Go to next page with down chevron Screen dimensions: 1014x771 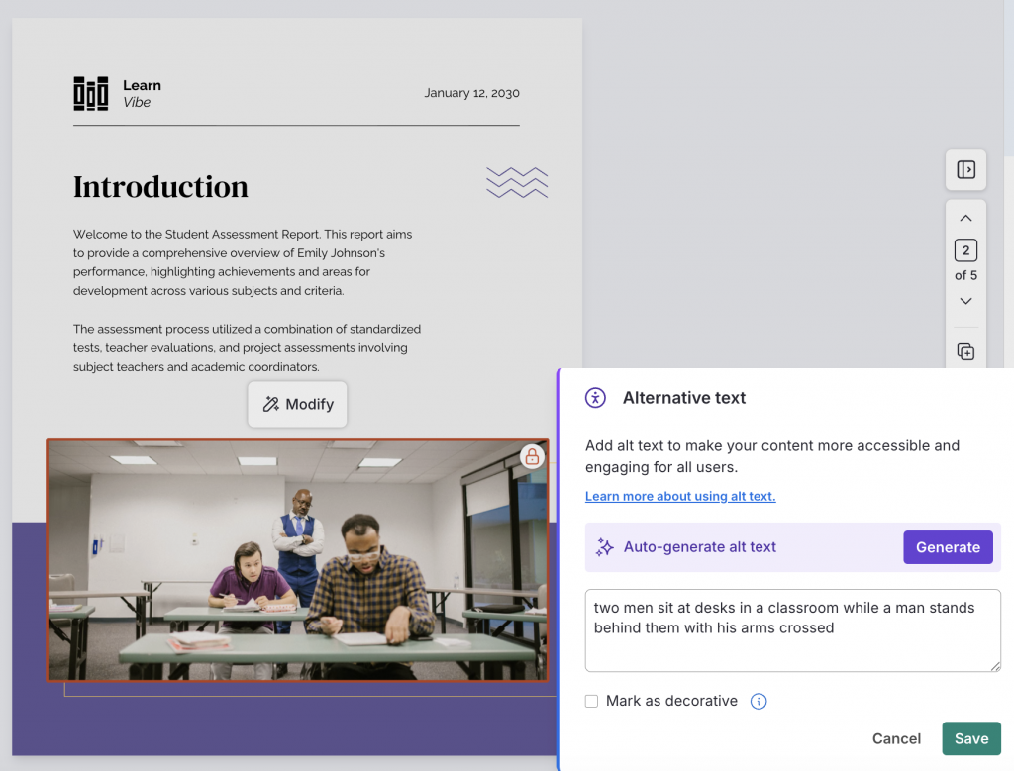click(x=965, y=301)
